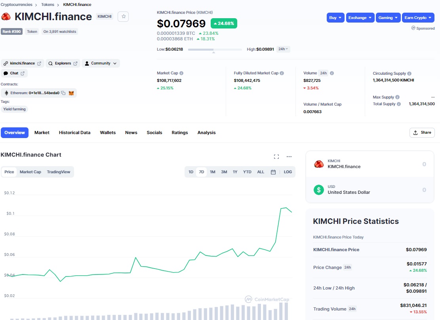Click the Sponsored ad icon
Image resolution: width=440 pixels, height=320 pixels.
[x=413, y=28]
